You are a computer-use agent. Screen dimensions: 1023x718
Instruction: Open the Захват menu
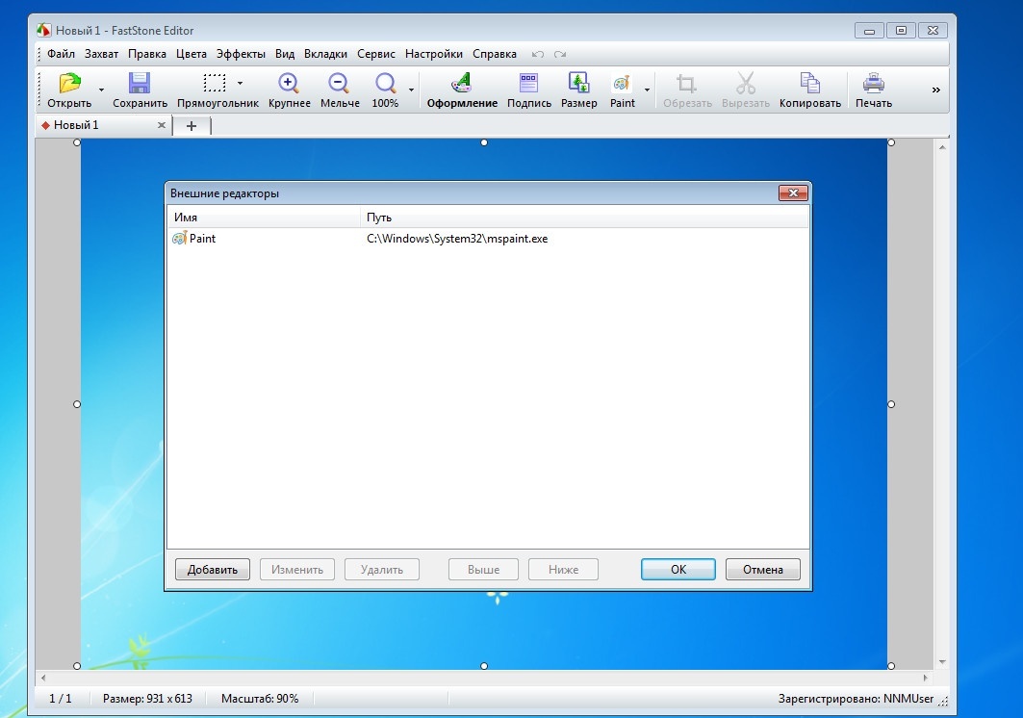pos(101,54)
